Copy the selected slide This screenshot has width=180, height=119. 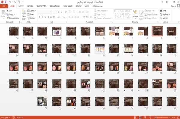10,15
